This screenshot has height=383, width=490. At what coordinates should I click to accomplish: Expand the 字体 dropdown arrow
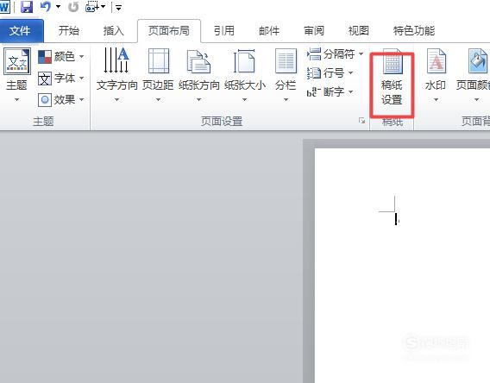(x=82, y=78)
